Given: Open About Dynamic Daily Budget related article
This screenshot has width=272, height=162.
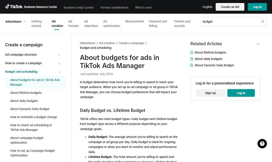Looking at the screenshot, I should [214, 65].
